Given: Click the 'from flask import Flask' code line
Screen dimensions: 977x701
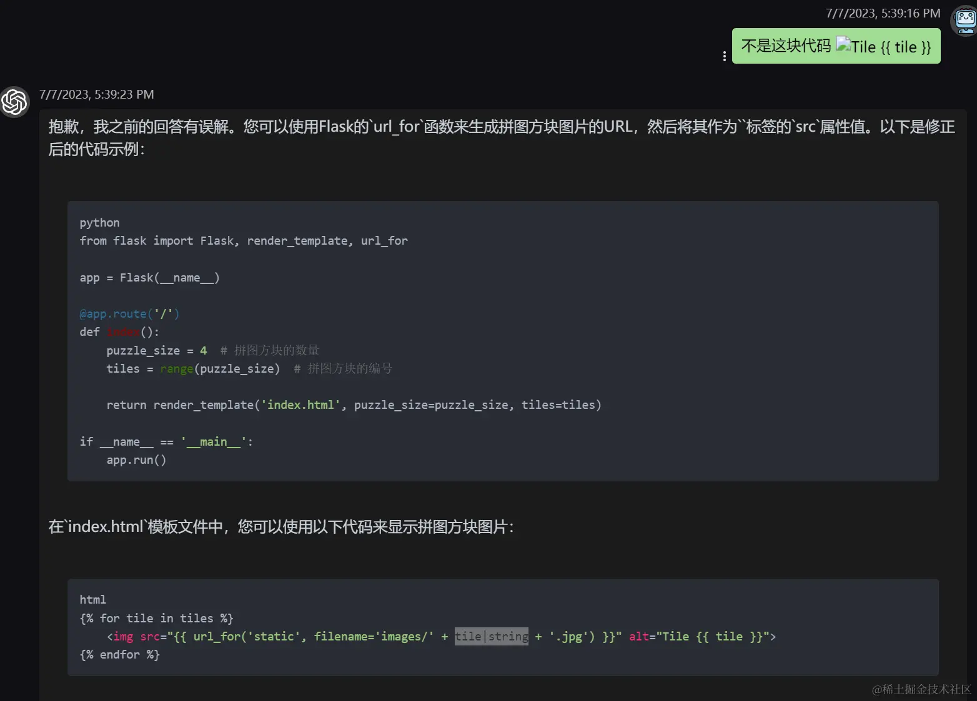Looking at the screenshot, I should coord(244,241).
